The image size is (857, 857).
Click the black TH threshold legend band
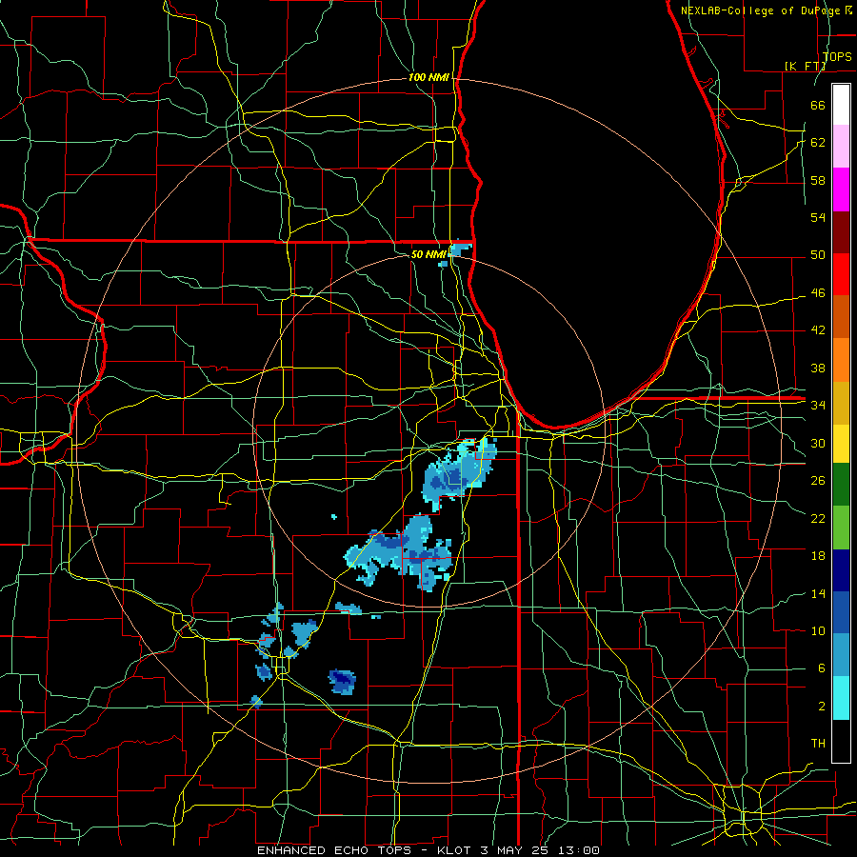click(841, 741)
